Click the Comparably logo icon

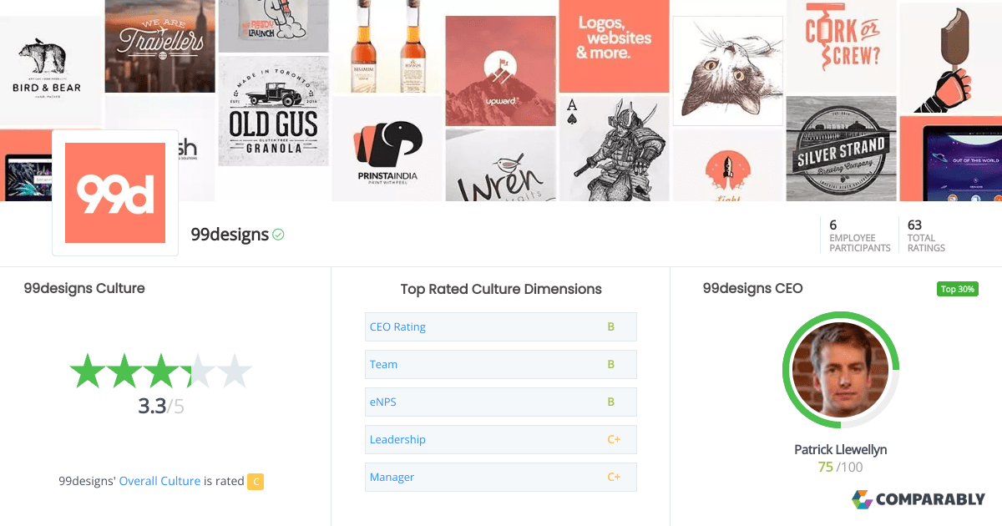863,499
